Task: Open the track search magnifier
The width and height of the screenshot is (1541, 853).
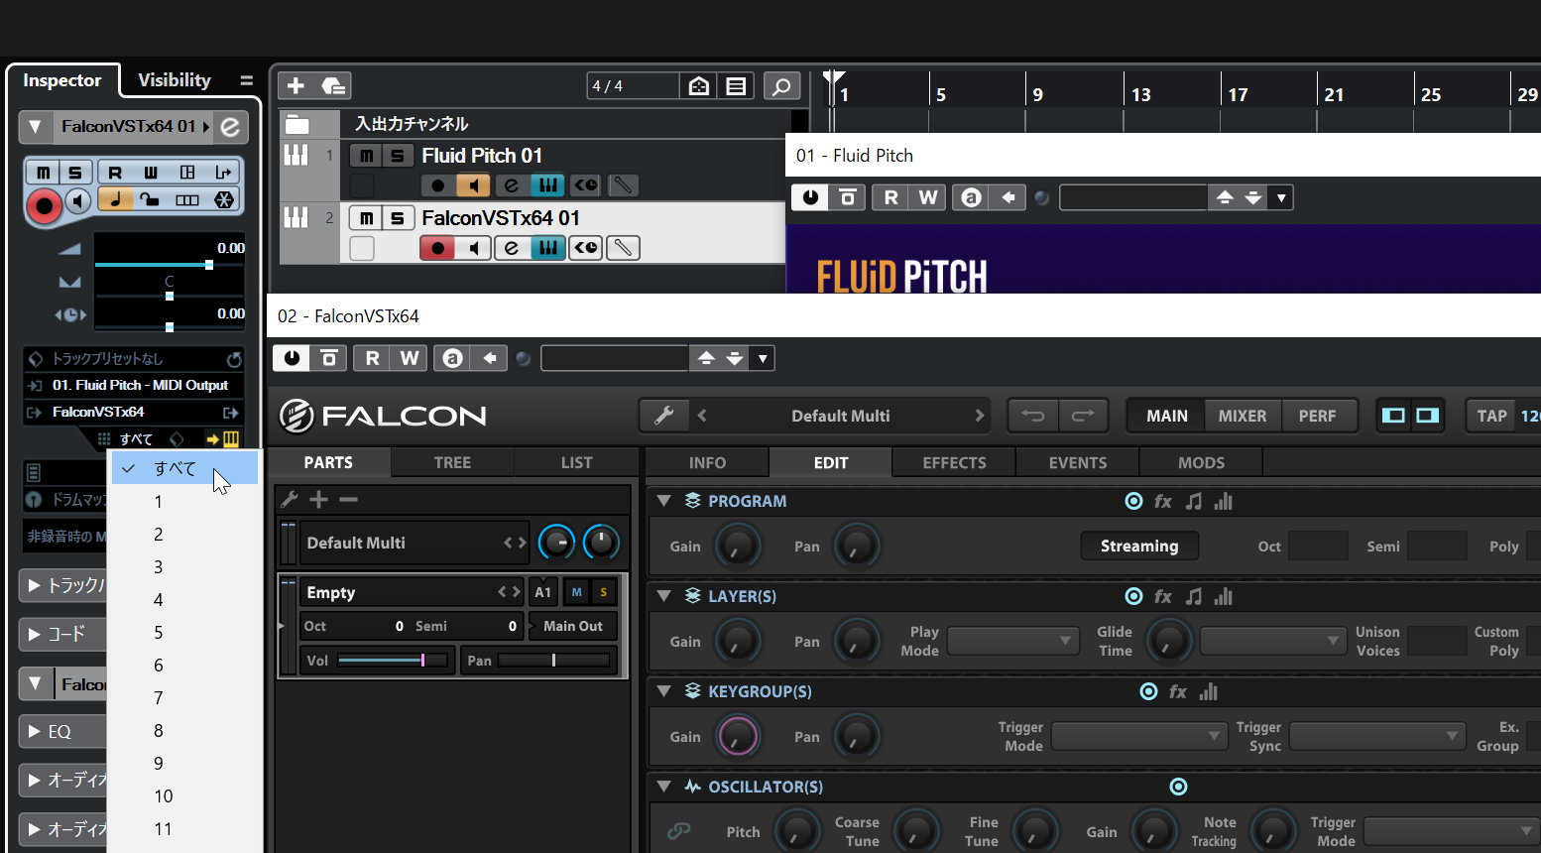Action: [781, 86]
